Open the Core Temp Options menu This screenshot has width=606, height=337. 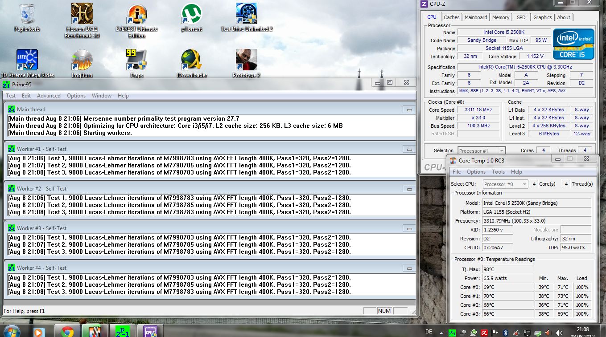[476, 172]
